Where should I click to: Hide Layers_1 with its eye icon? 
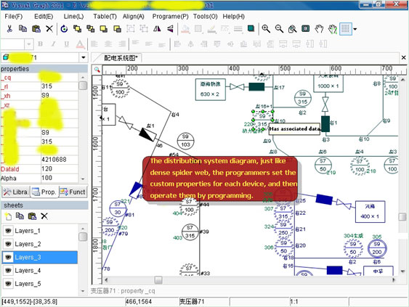click(8, 231)
